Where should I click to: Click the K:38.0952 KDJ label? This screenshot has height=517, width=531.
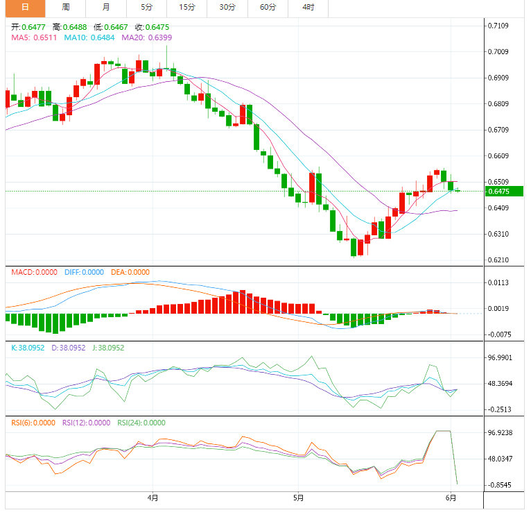[28, 348]
